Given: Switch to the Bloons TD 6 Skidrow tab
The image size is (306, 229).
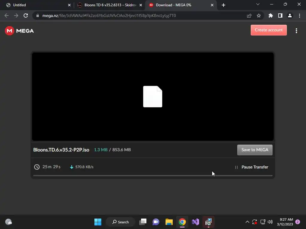Looking at the screenshot, I should (110, 5).
